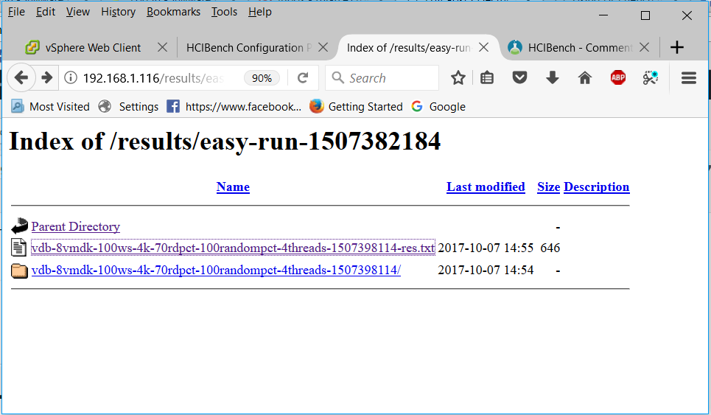Close the Index of /results tab
Viewport: 711px width, 415px height.
coord(483,47)
